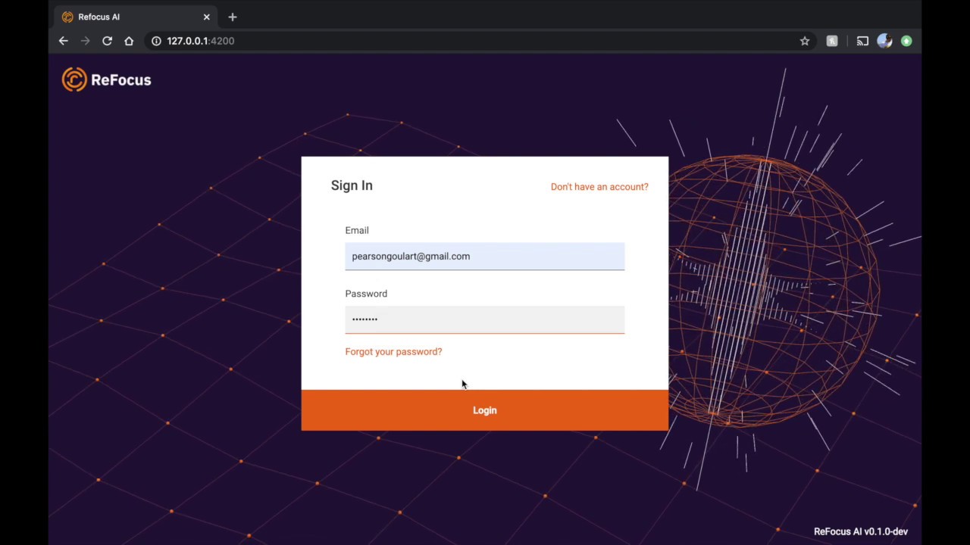Open the browser home icon
The width and height of the screenshot is (970, 545).
coord(129,41)
